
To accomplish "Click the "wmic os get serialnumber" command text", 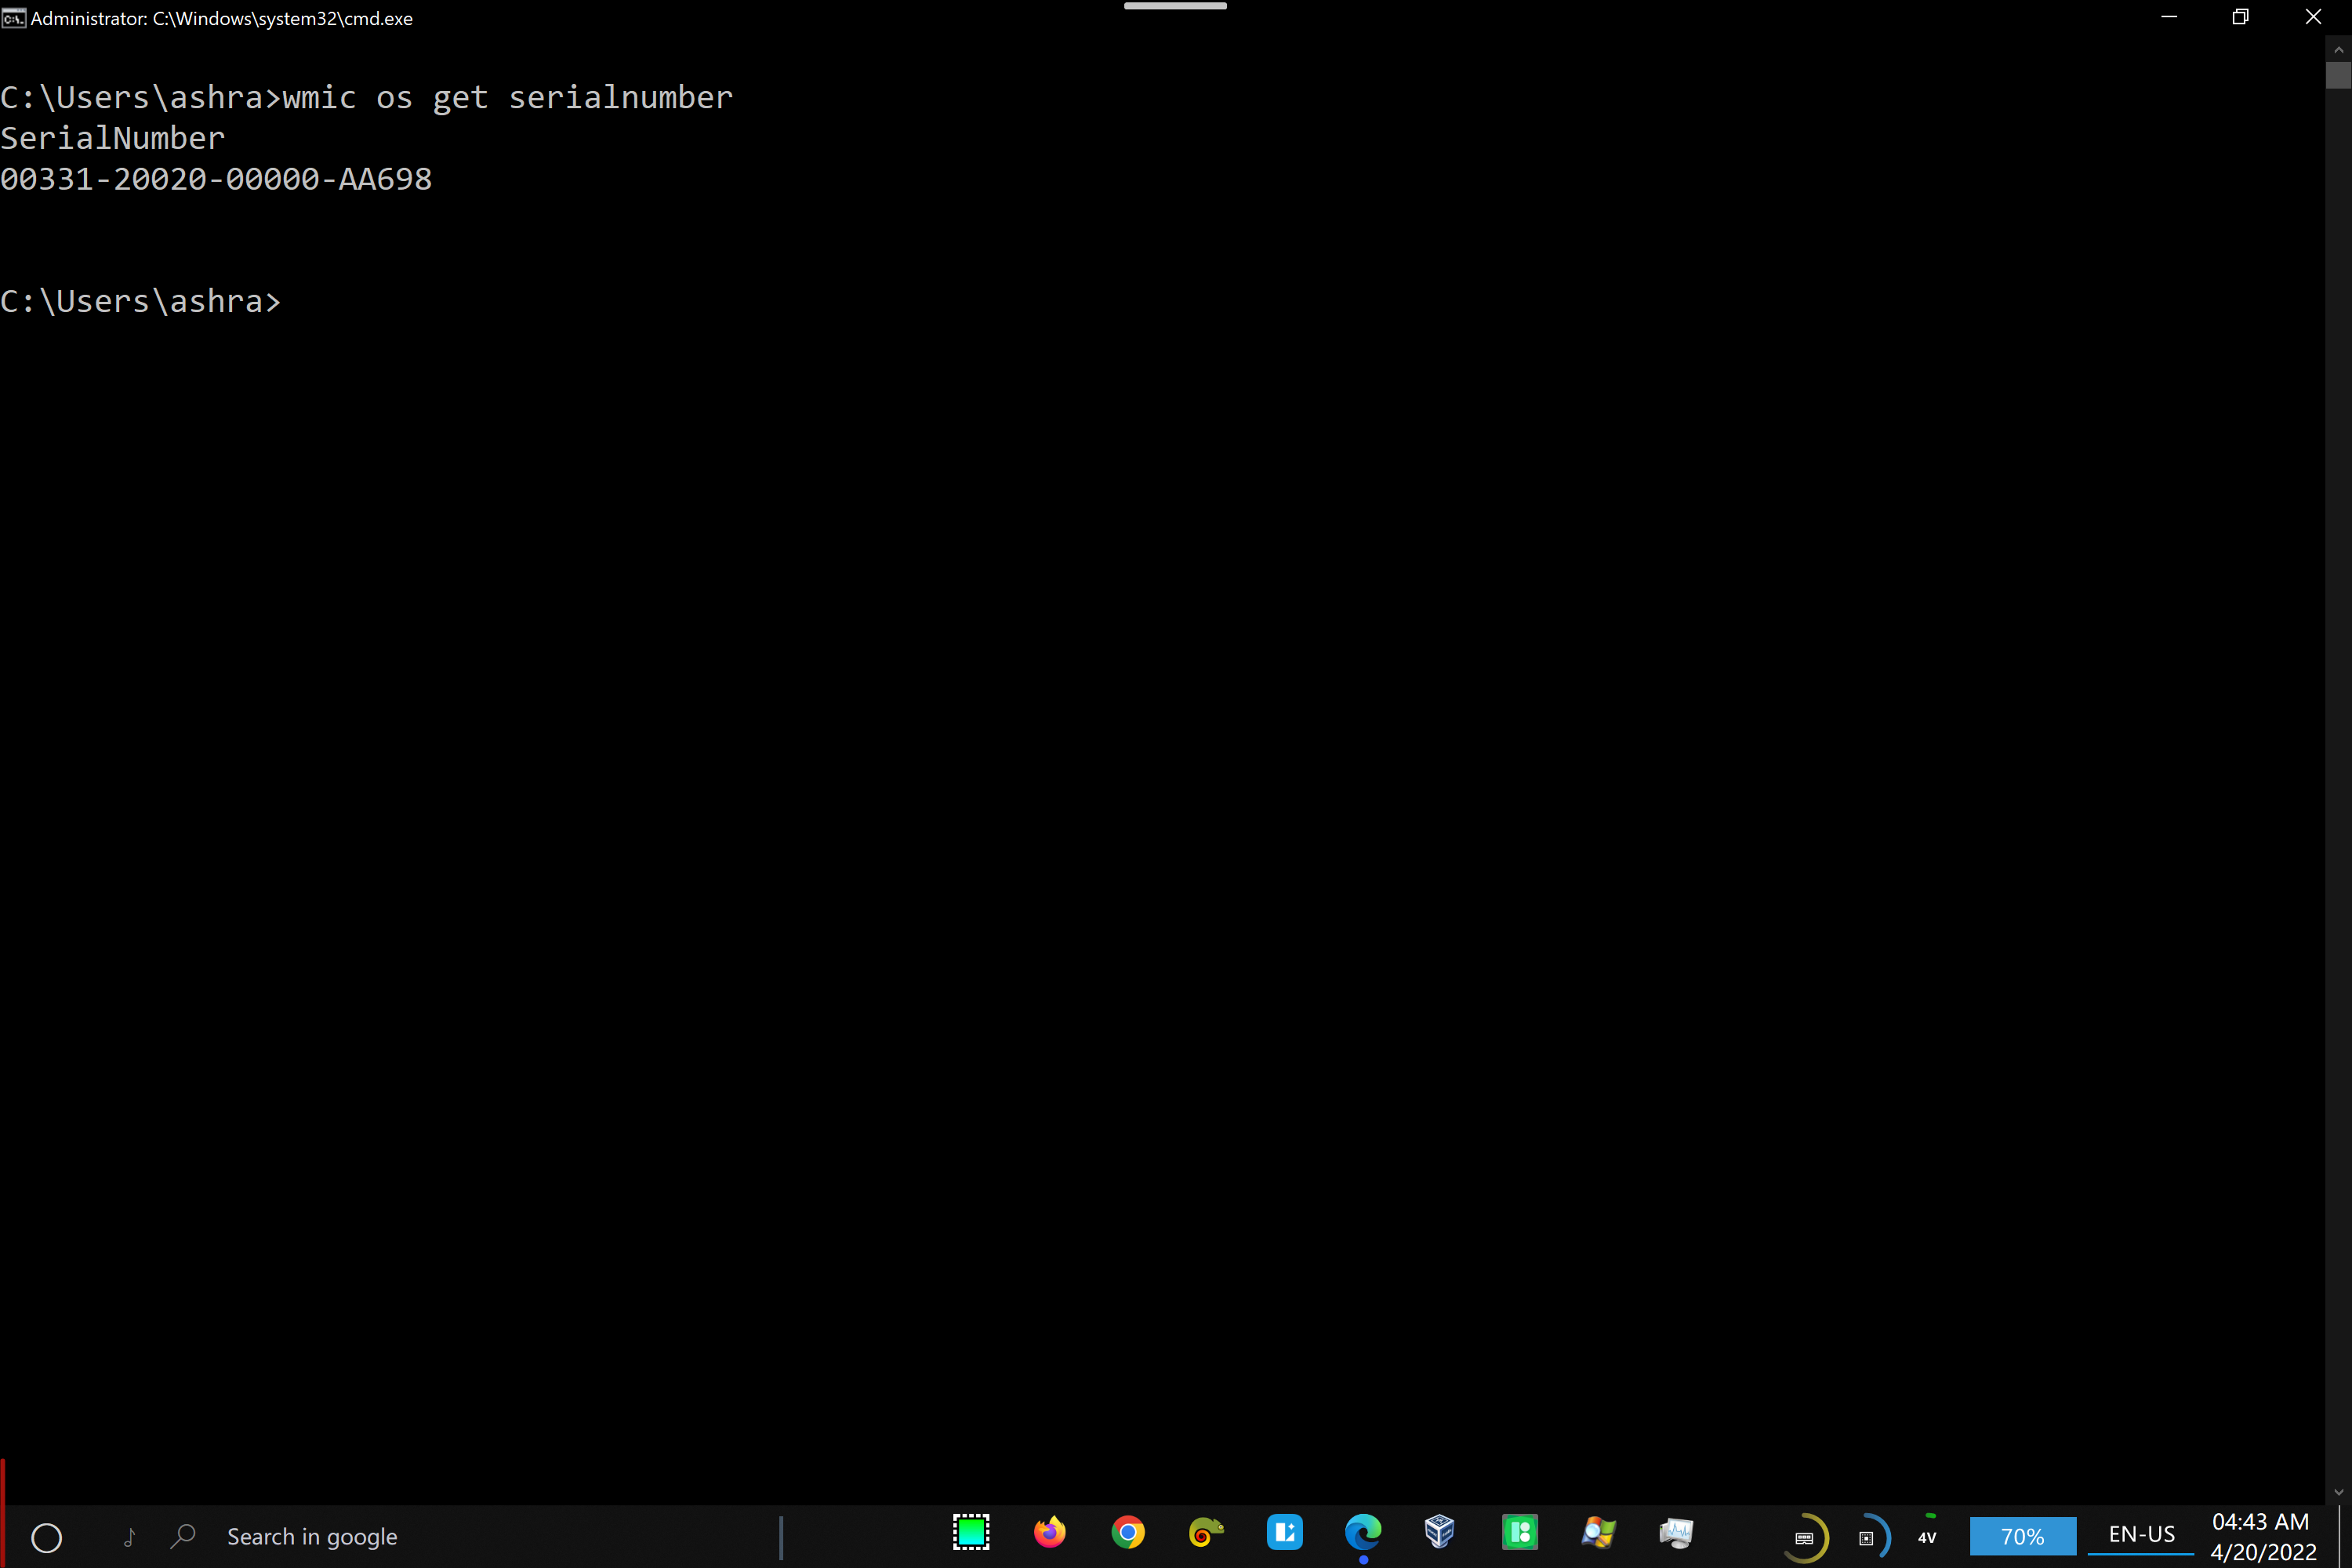I will click(508, 97).
